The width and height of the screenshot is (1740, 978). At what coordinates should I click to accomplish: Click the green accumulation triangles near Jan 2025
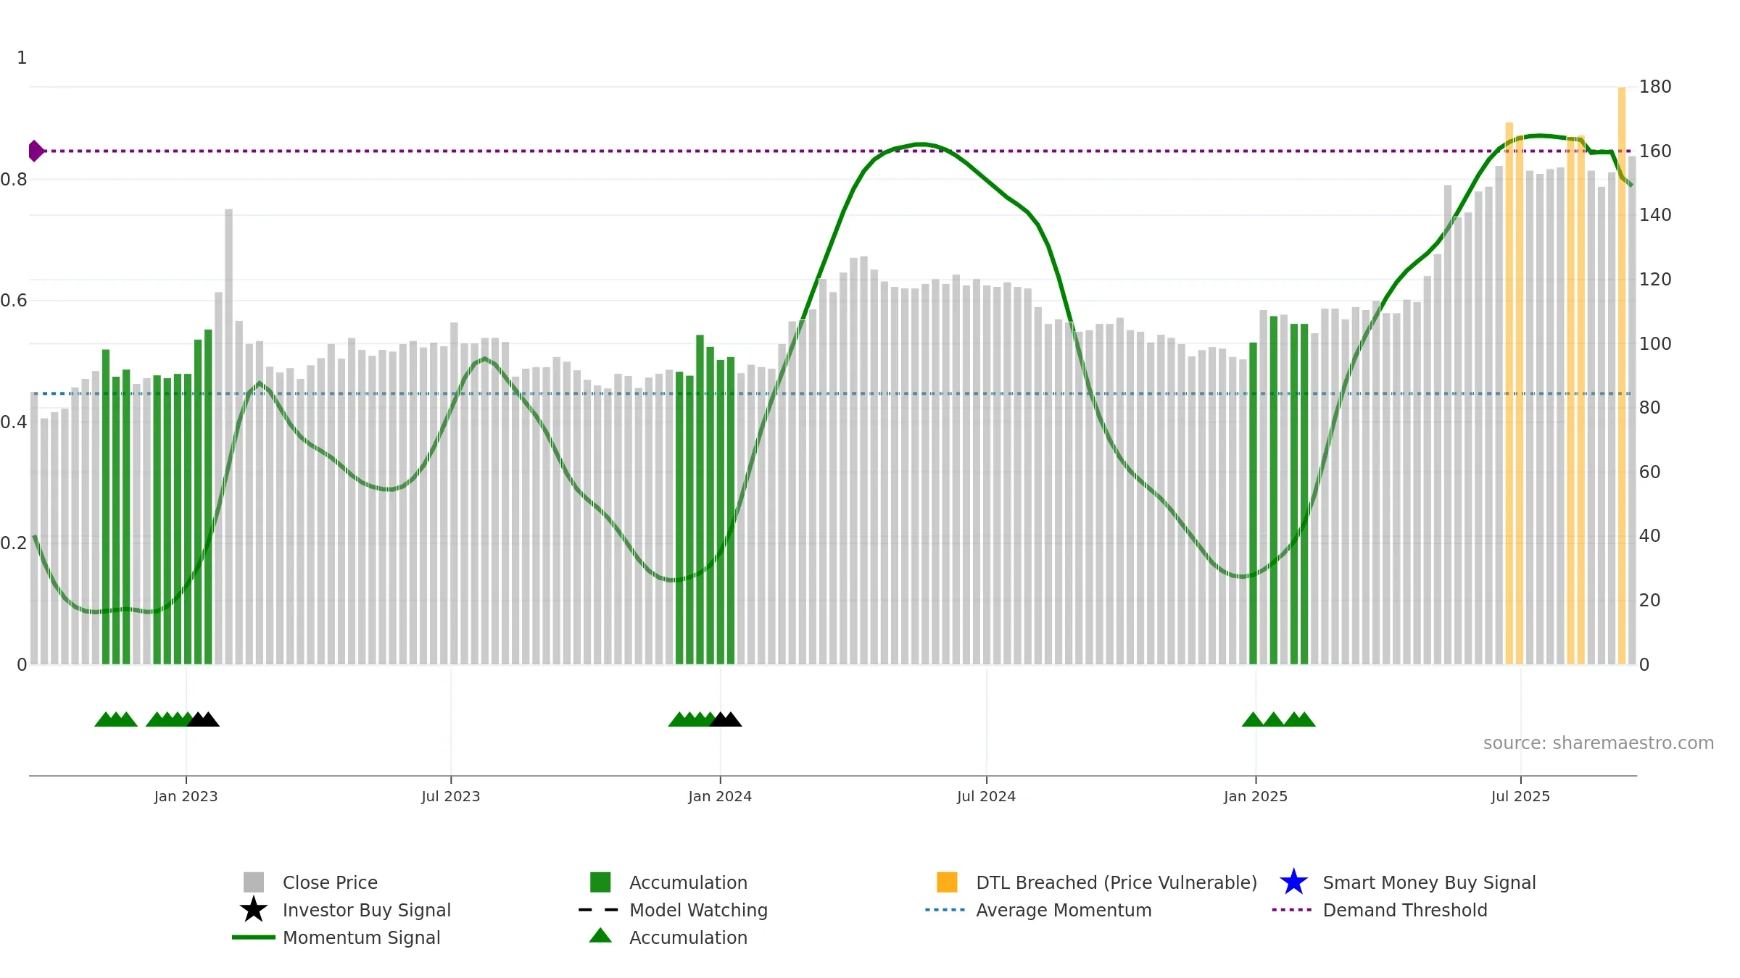pos(1279,719)
